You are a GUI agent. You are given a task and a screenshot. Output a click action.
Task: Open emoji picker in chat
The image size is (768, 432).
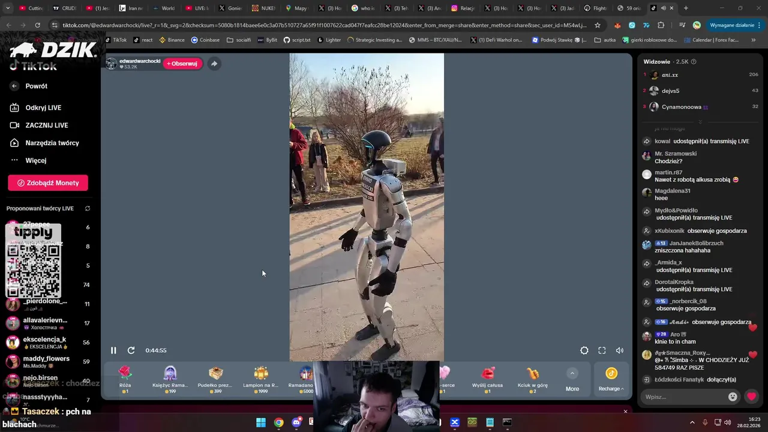(x=733, y=397)
